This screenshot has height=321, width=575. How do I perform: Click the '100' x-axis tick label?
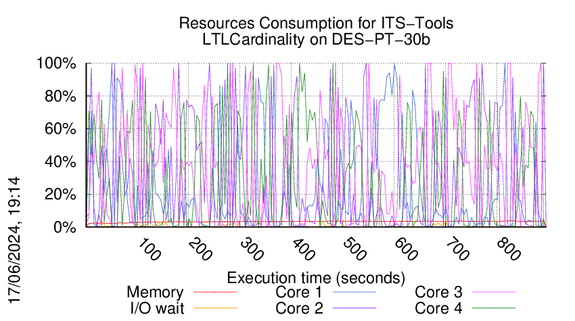149,250
